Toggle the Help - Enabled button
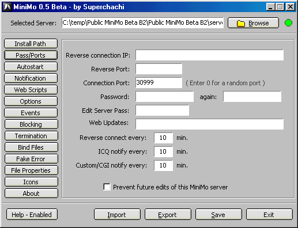The height and width of the screenshot is (228, 298). (x=32, y=214)
